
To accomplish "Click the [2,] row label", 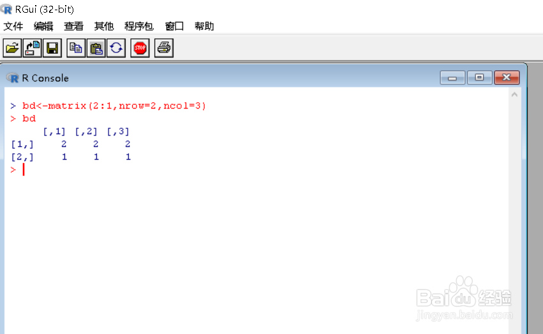I will [22, 157].
